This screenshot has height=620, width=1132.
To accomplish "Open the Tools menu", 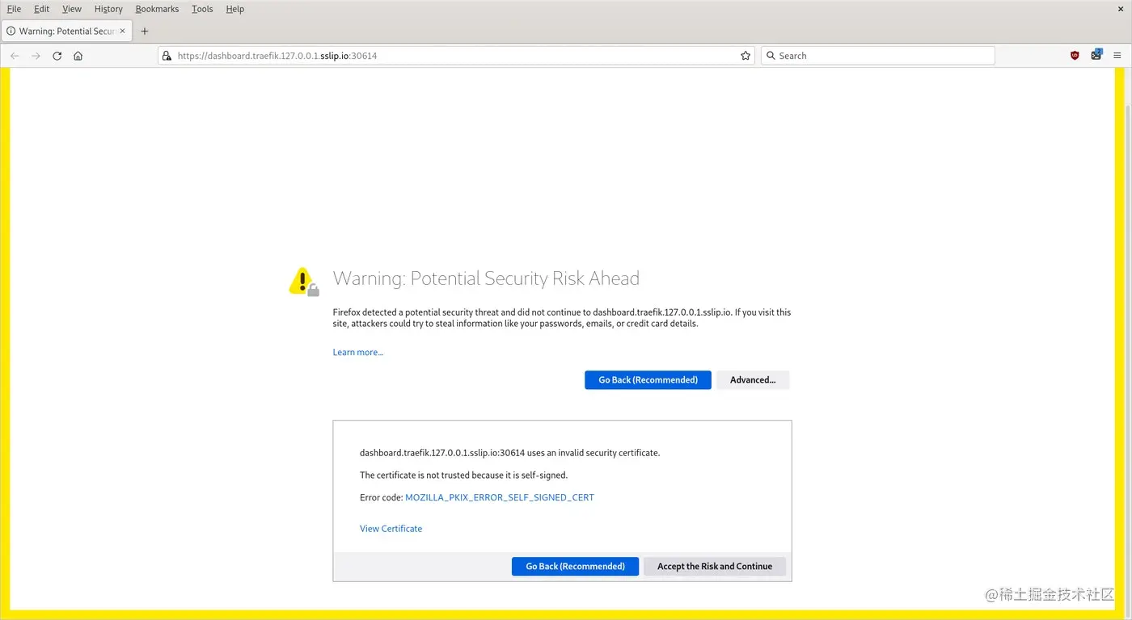I will tap(202, 9).
